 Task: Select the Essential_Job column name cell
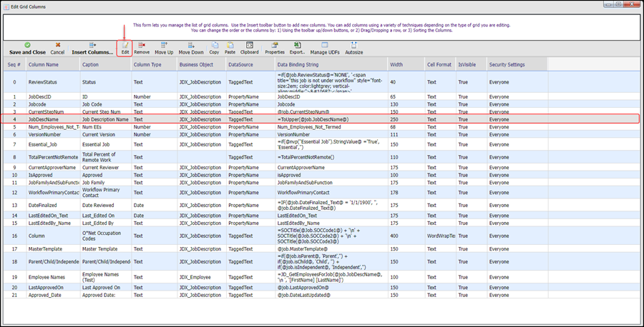point(53,144)
